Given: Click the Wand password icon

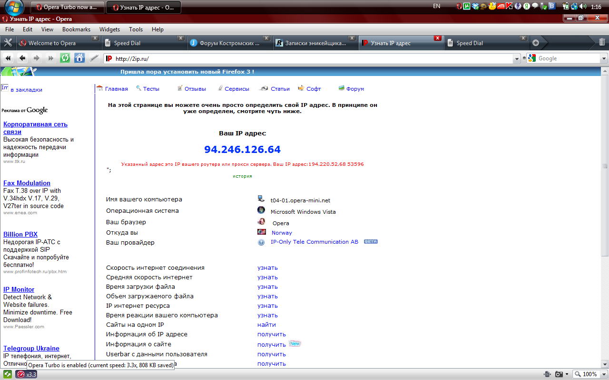Looking at the screenshot, I should point(94,58).
